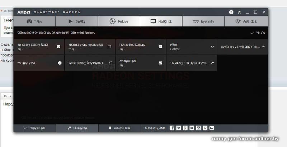
Task: Switch to the ReLive tab
Action: pos(119,21)
